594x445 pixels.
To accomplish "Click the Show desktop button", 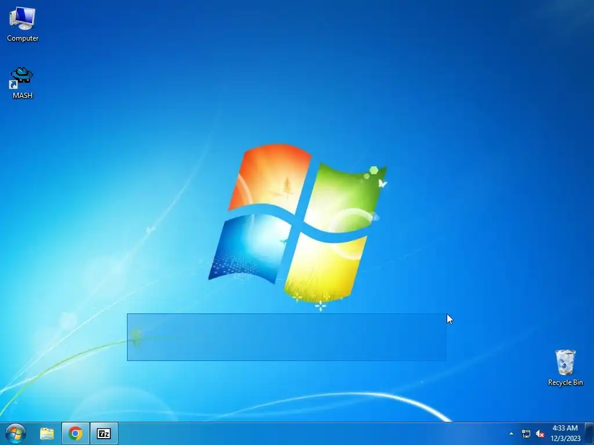I will click(589, 433).
